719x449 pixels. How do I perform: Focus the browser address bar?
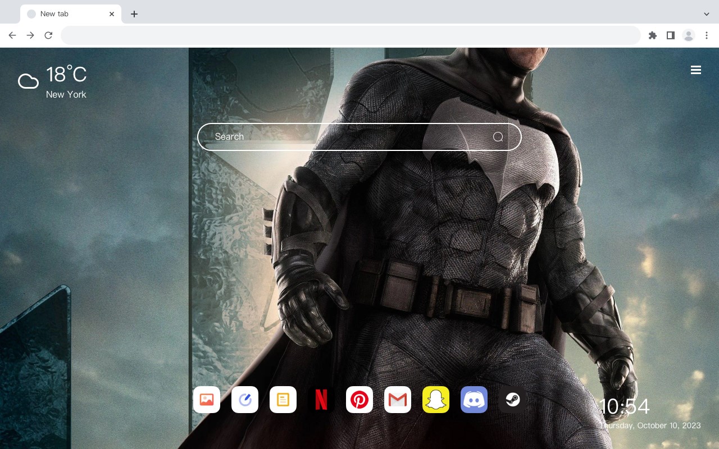(351, 35)
